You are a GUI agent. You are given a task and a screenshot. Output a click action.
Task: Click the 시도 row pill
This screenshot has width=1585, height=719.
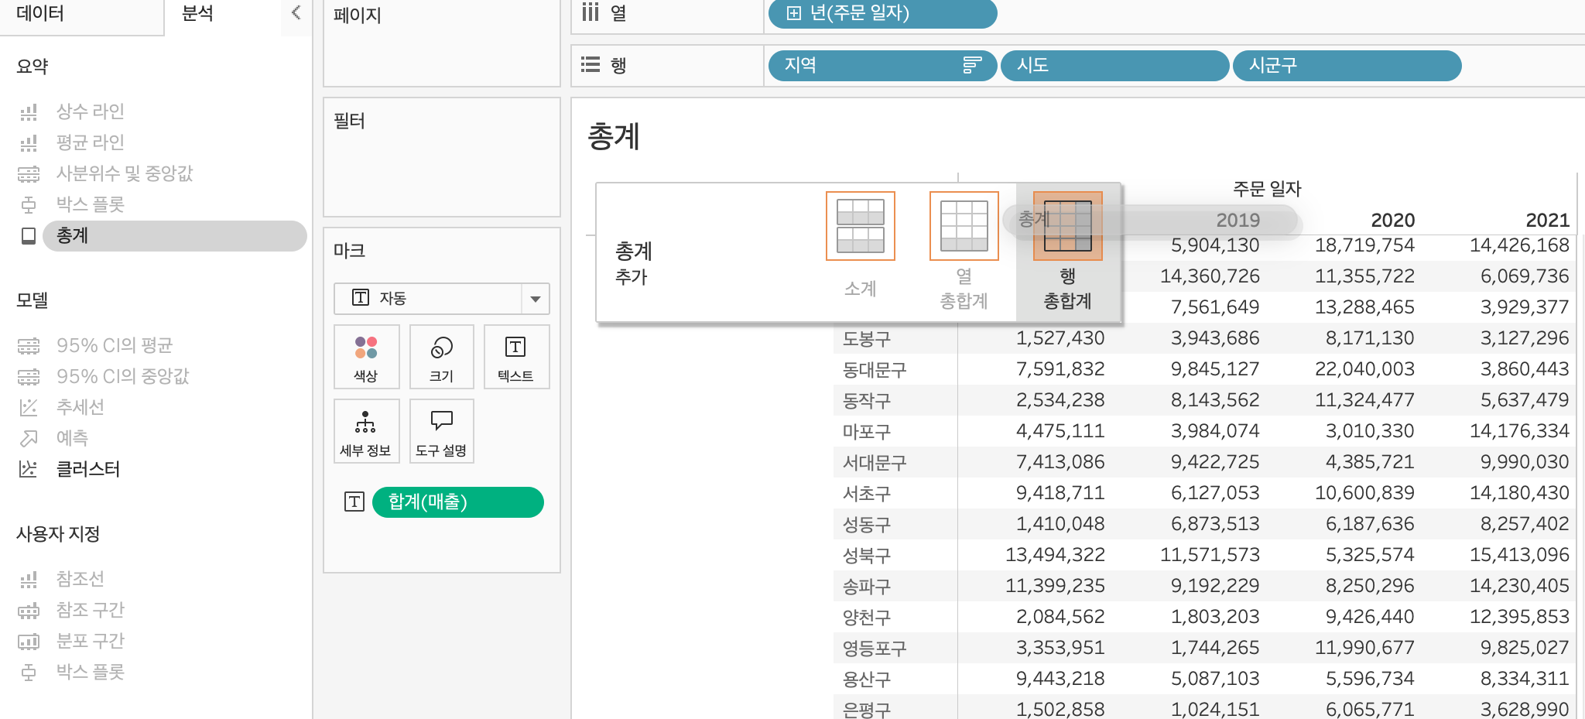point(1114,65)
